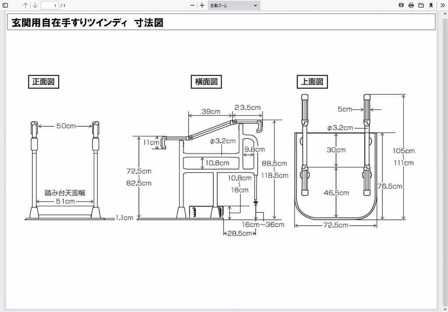Click the page number input field

point(49,5)
